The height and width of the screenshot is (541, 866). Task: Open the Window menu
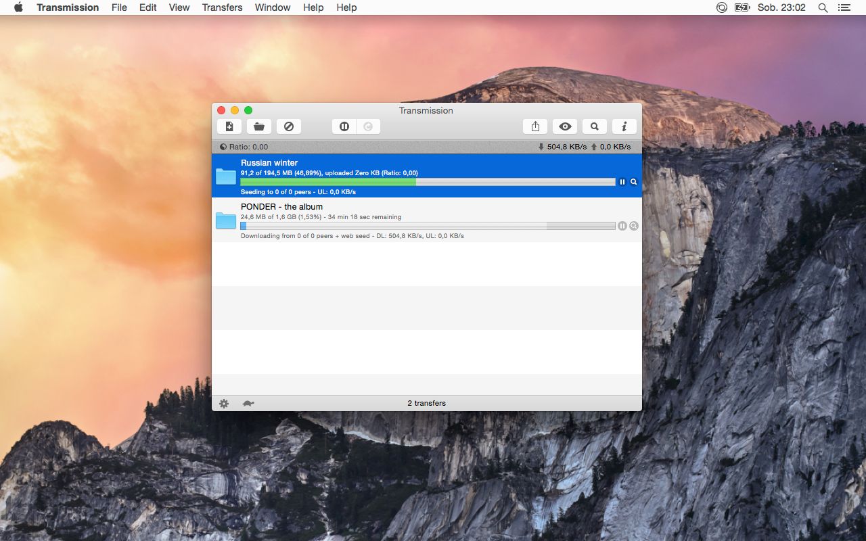tap(273, 7)
